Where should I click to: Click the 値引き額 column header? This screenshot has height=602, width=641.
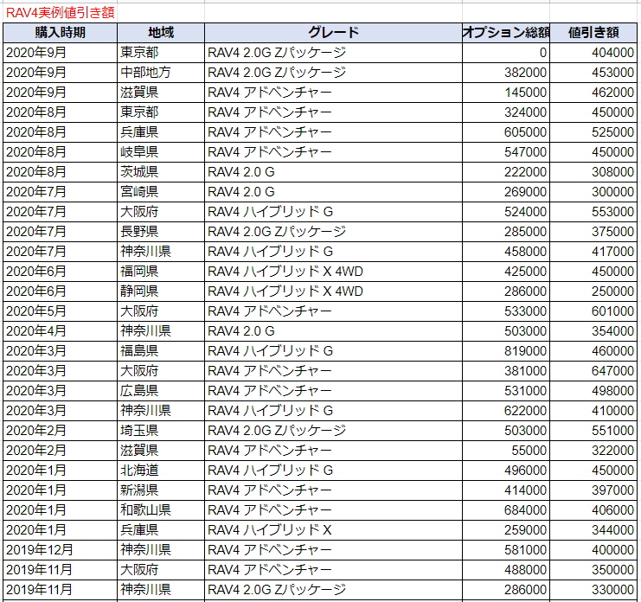(593, 33)
